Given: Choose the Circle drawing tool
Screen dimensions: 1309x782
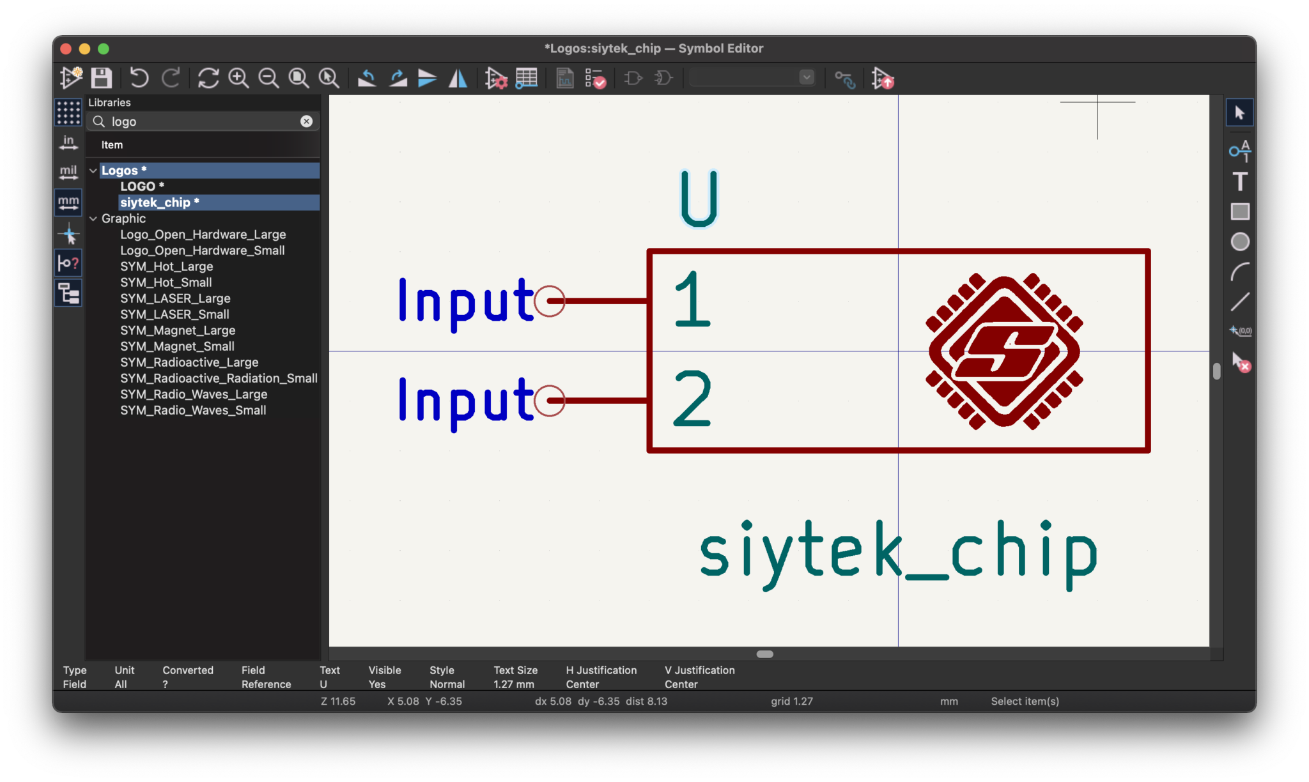Looking at the screenshot, I should click(x=1240, y=241).
